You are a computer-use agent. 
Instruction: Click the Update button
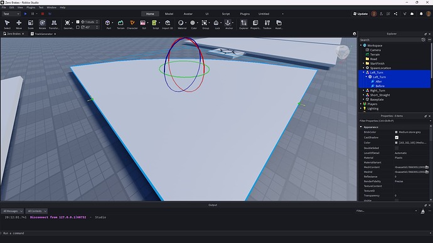click(360, 14)
